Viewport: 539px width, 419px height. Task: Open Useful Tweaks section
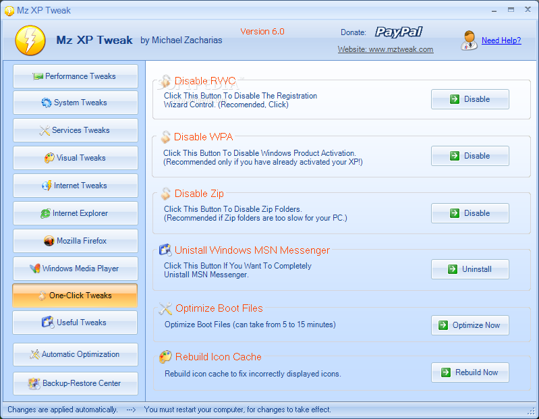tap(75, 323)
